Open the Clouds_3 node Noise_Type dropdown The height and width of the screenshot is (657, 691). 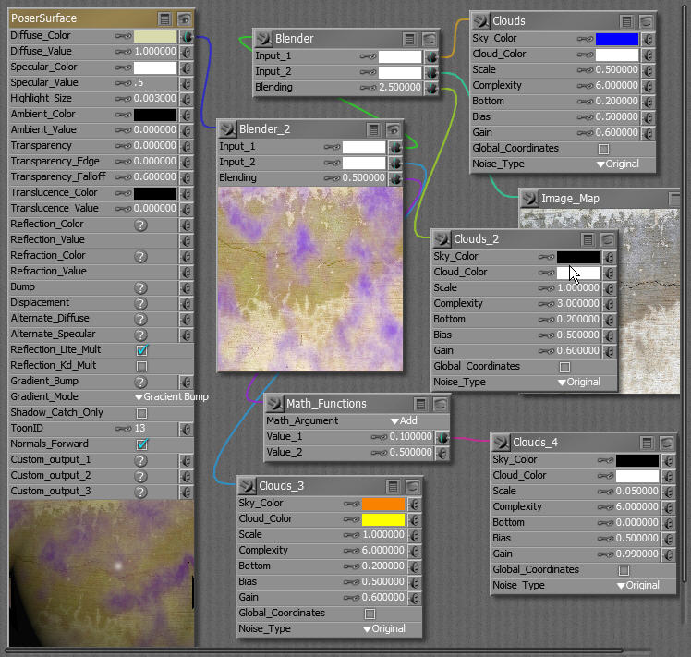(x=384, y=628)
